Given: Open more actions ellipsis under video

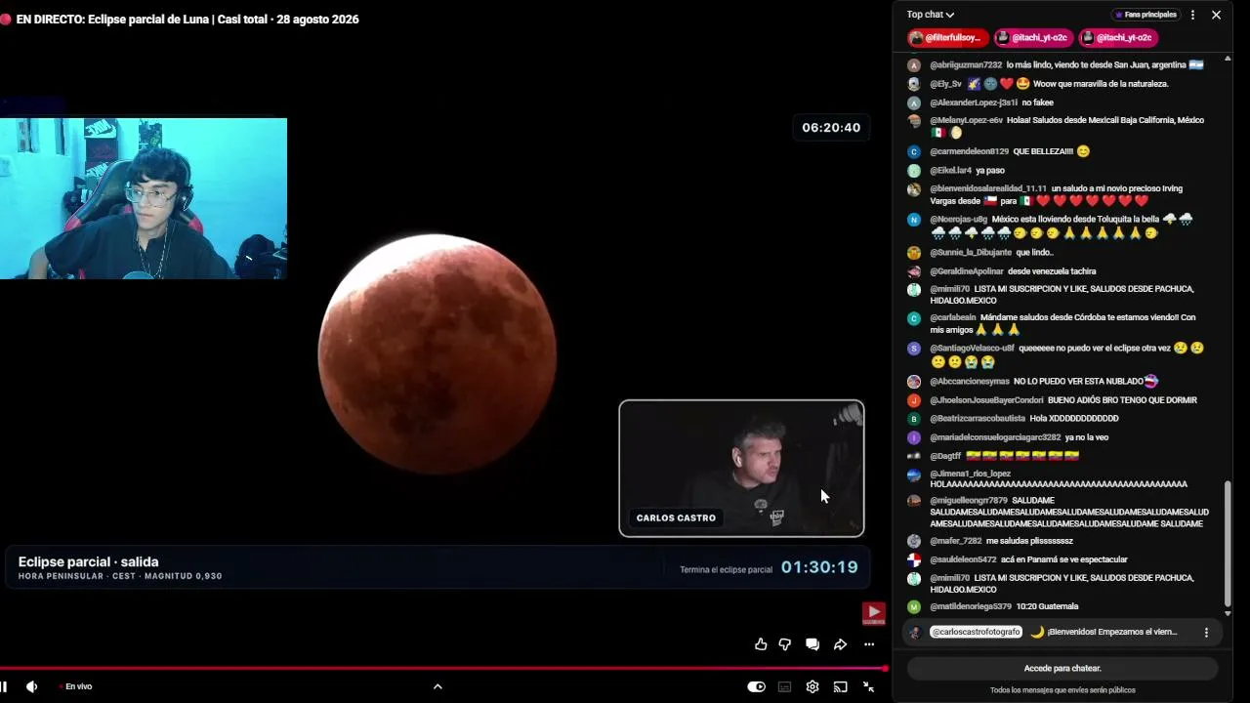Looking at the screenshot, I should (869, 644).
